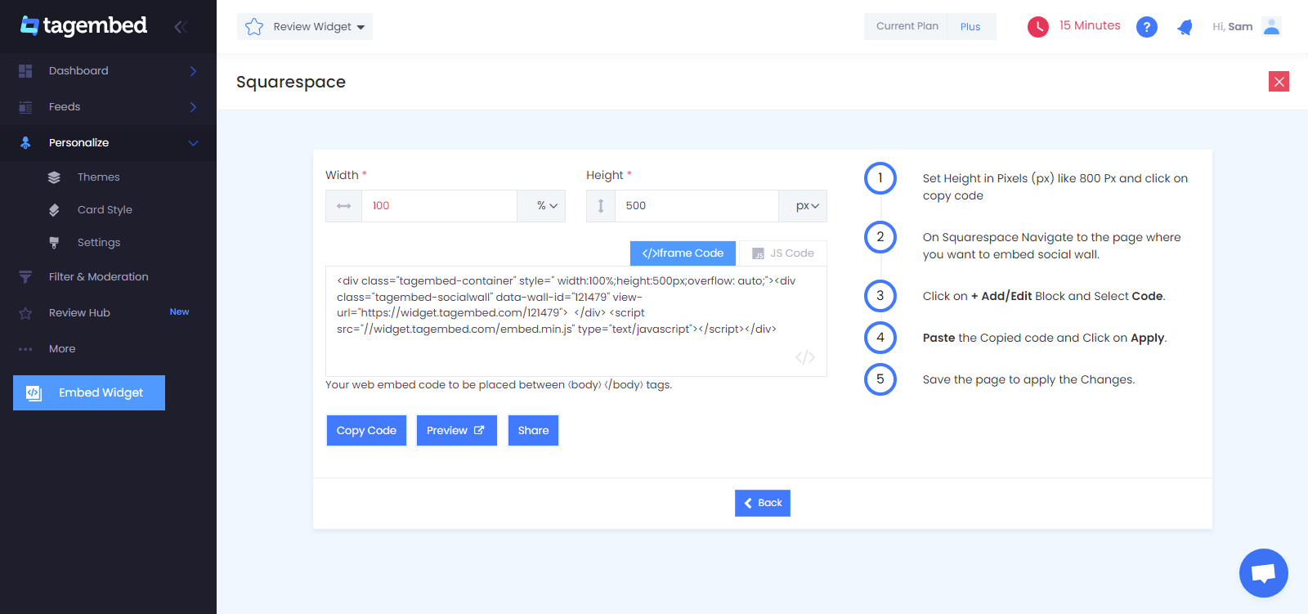Click the width horizontal arrows icon
Image resolution: width=1308 pixels, height=614 pixels.
[343, 206]
